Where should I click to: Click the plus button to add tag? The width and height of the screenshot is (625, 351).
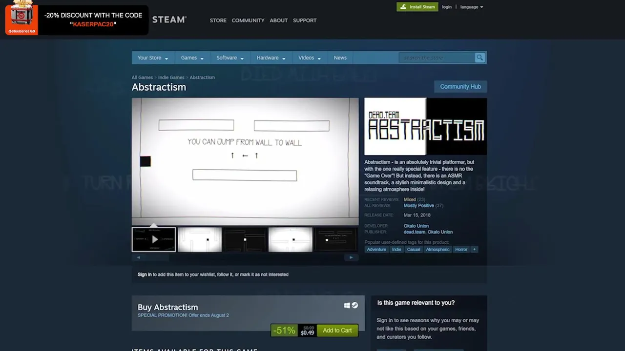(474, 249)
